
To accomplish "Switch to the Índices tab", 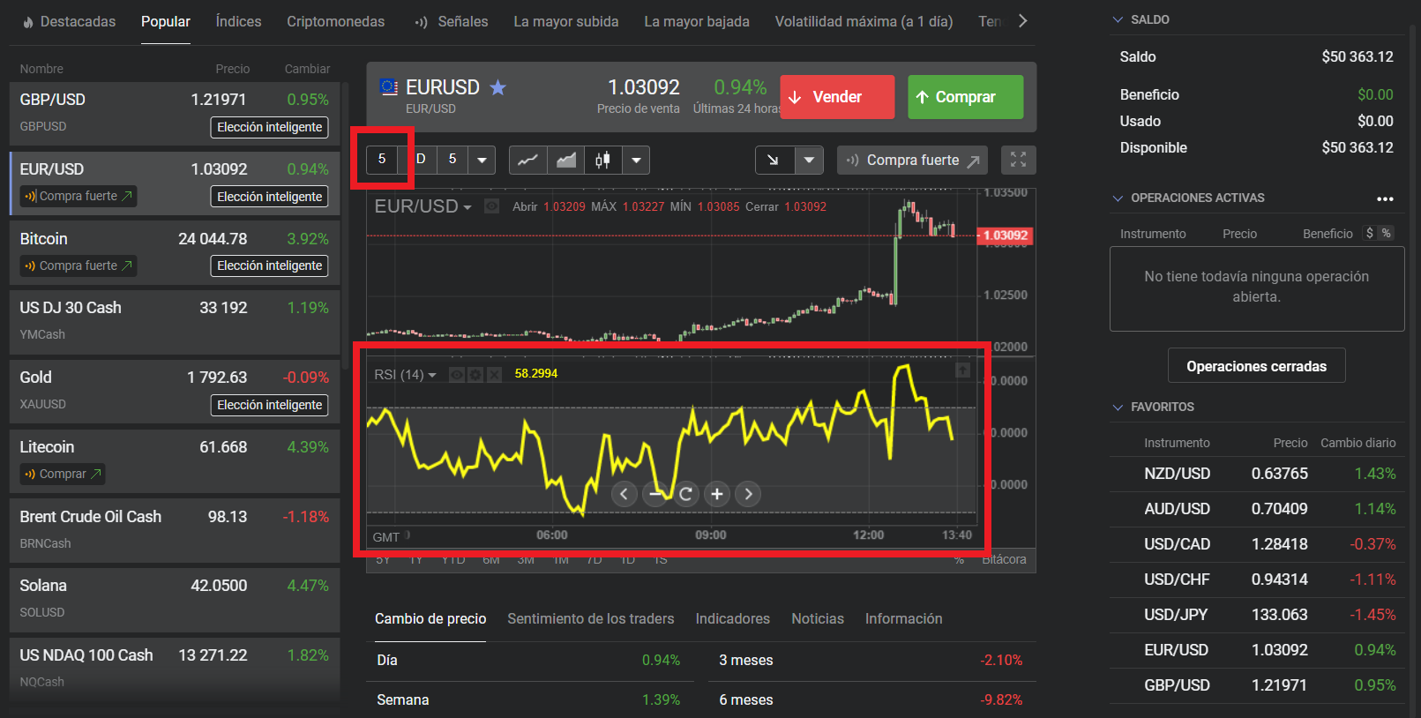I will click(x=238, y=21).
